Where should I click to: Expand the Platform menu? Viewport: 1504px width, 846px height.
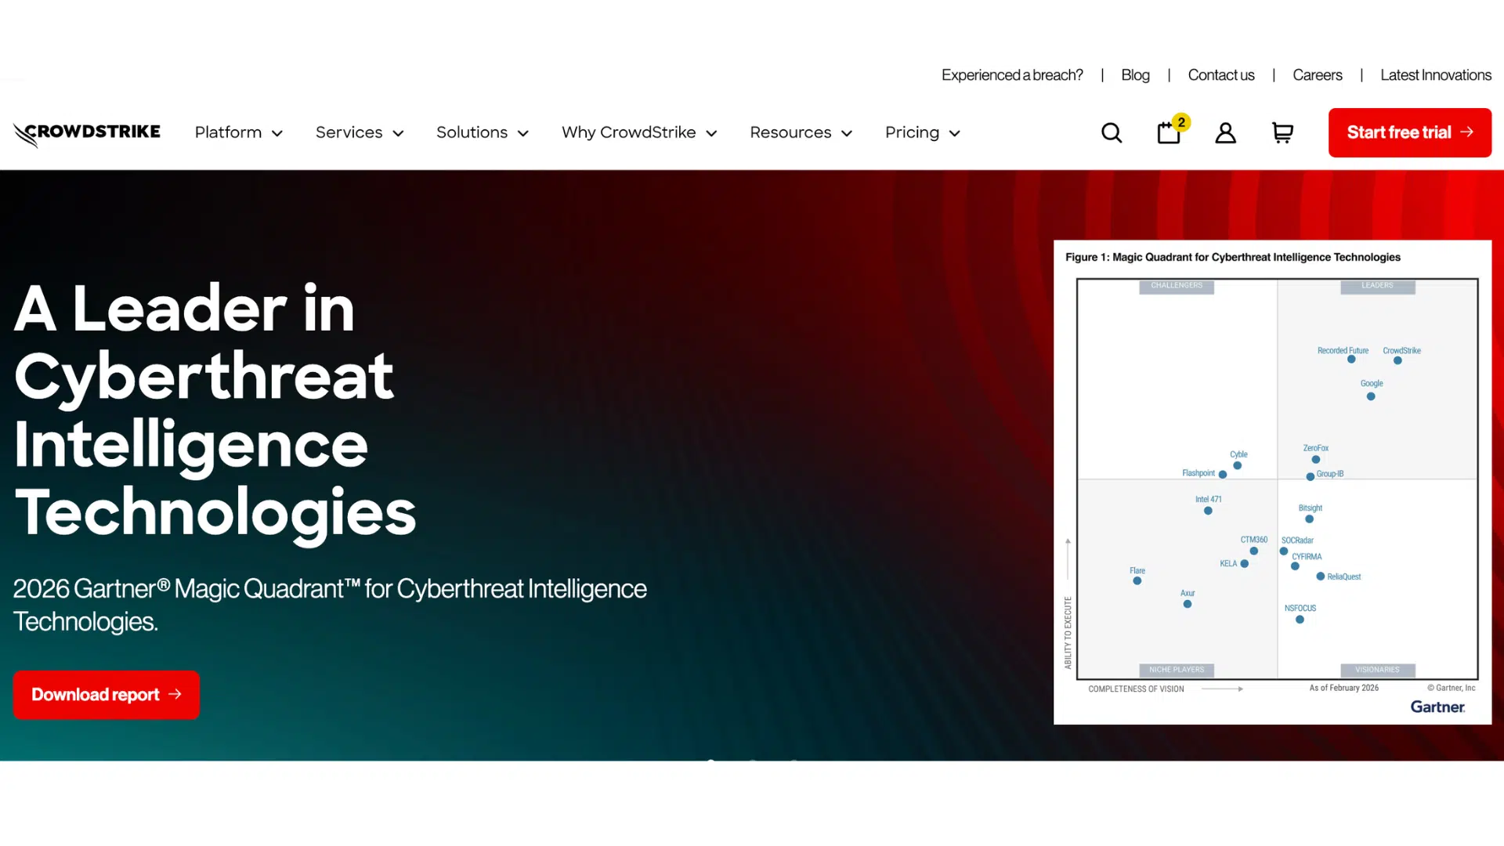(239, 132)
